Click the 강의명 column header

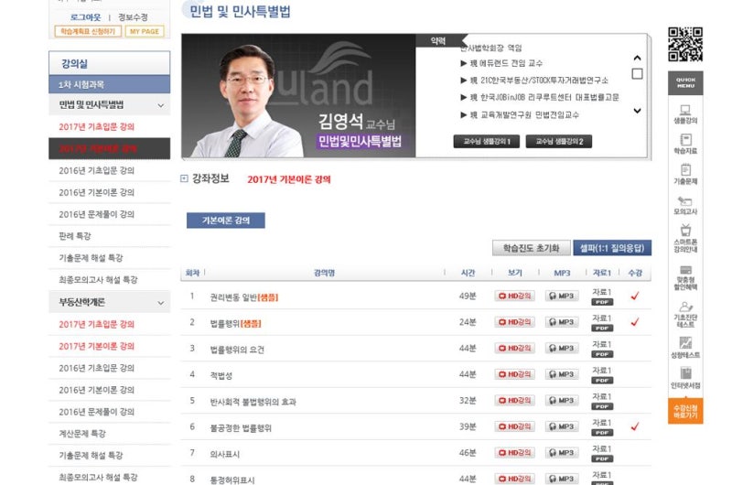pyautogui.click(x=324, y=273)
